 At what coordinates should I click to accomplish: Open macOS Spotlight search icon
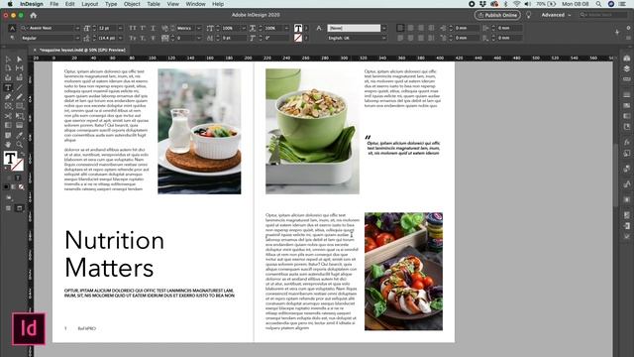(x=598, y=4)
